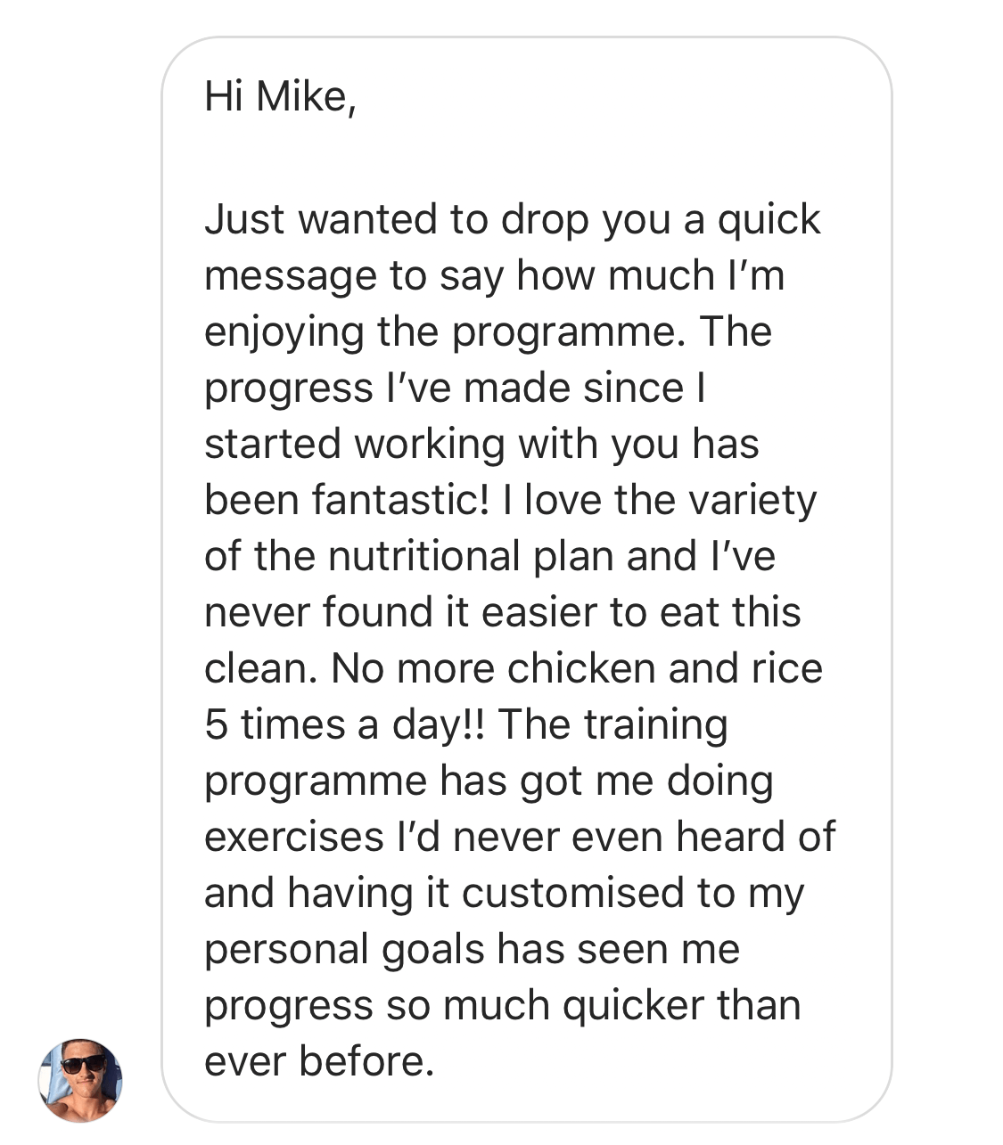Click the text 'Just wanted to drop'
The image size is (1003, 1145).
(397, 220)
